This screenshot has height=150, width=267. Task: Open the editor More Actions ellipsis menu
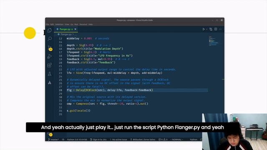point(220,29)
